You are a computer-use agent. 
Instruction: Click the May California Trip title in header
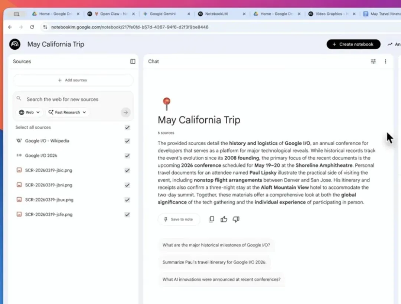[56, 44]
